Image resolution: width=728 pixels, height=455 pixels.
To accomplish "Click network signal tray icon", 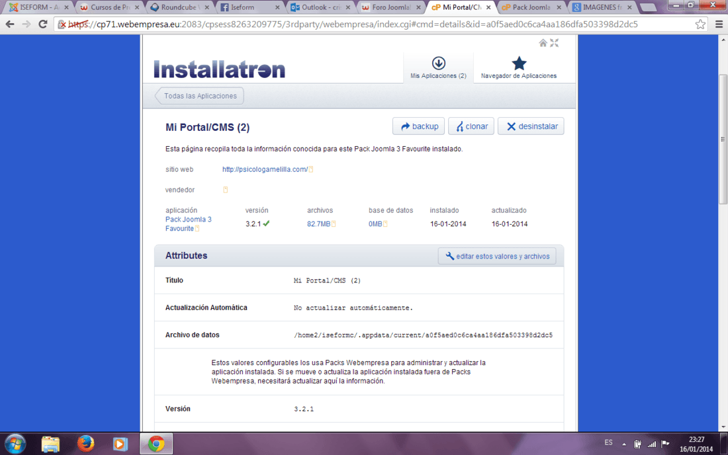I will [x=652, y=444].
